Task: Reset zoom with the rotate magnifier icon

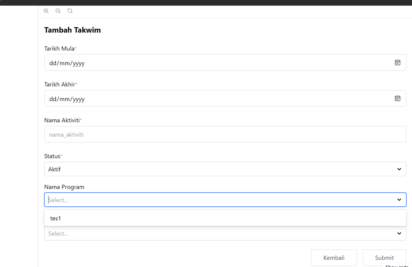Action: coord(70,11)
